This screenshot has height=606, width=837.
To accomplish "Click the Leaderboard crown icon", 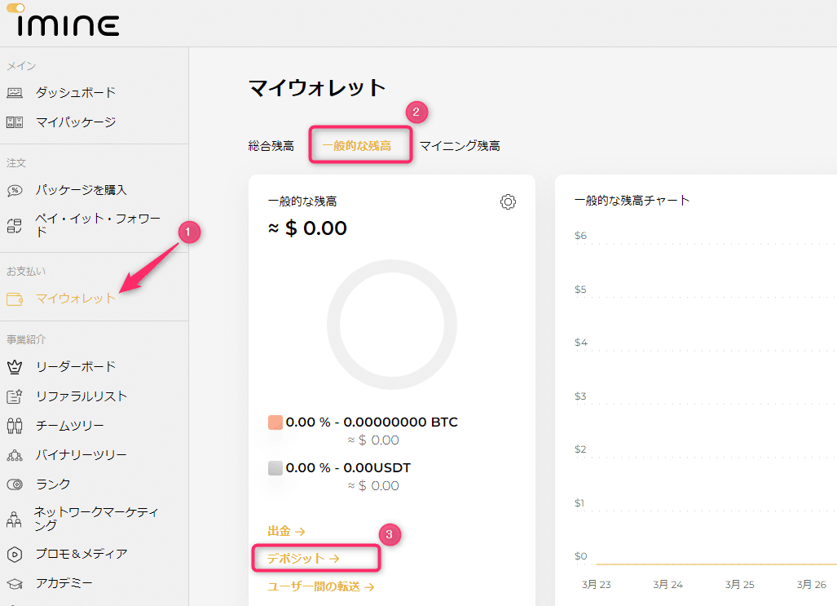I will [x=15, y=367].
